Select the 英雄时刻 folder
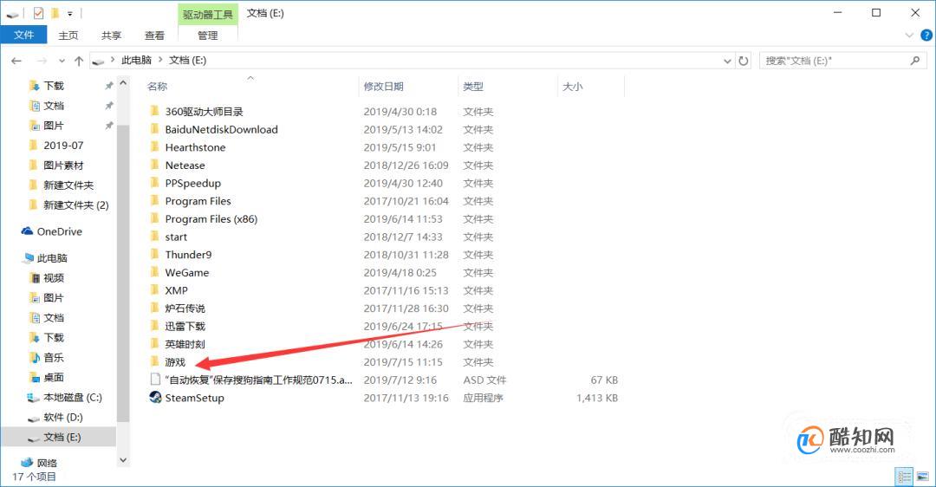 pyautogui.click(x=185, y=344)
